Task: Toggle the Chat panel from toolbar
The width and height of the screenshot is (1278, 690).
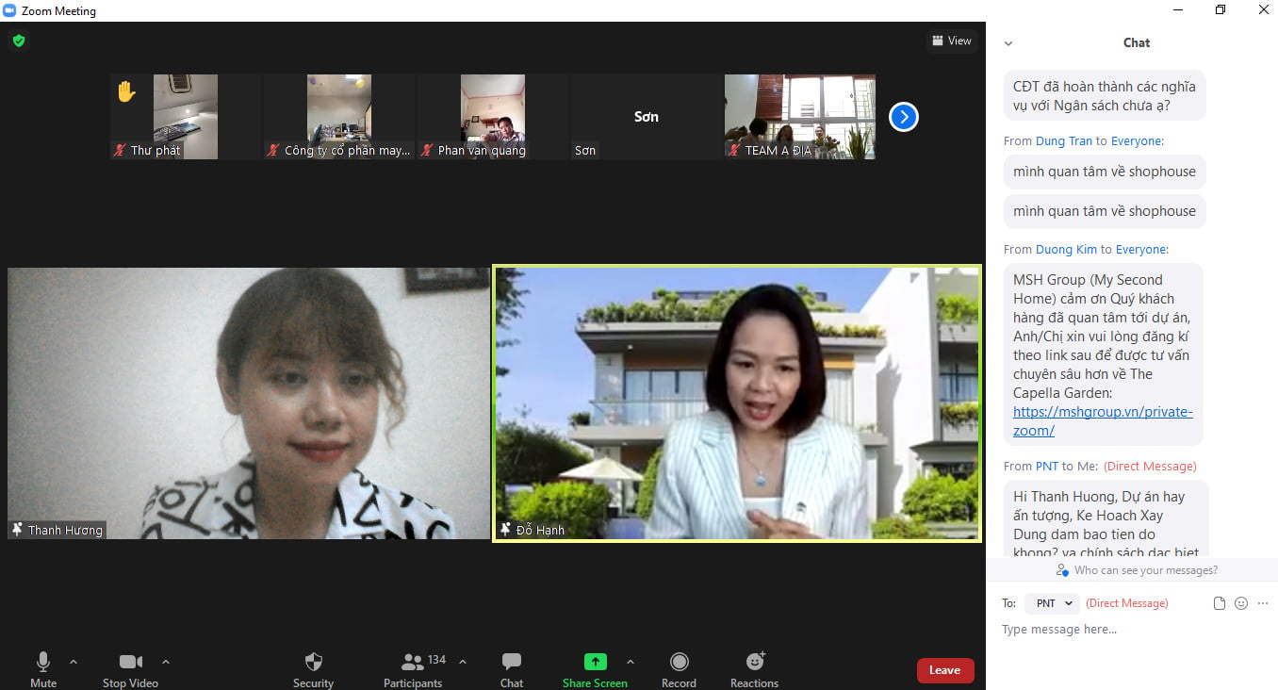Action: tap(512, 669)
